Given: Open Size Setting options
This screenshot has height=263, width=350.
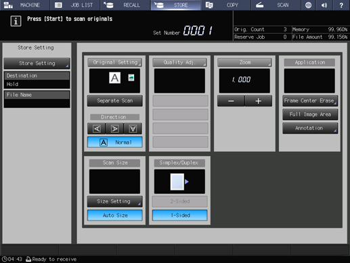Looking at the screenshot, I should 115,201.
